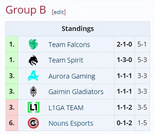Click the Group B heading
The width and height of the screenshot is (154, 134).
click(x=26, y=10)
